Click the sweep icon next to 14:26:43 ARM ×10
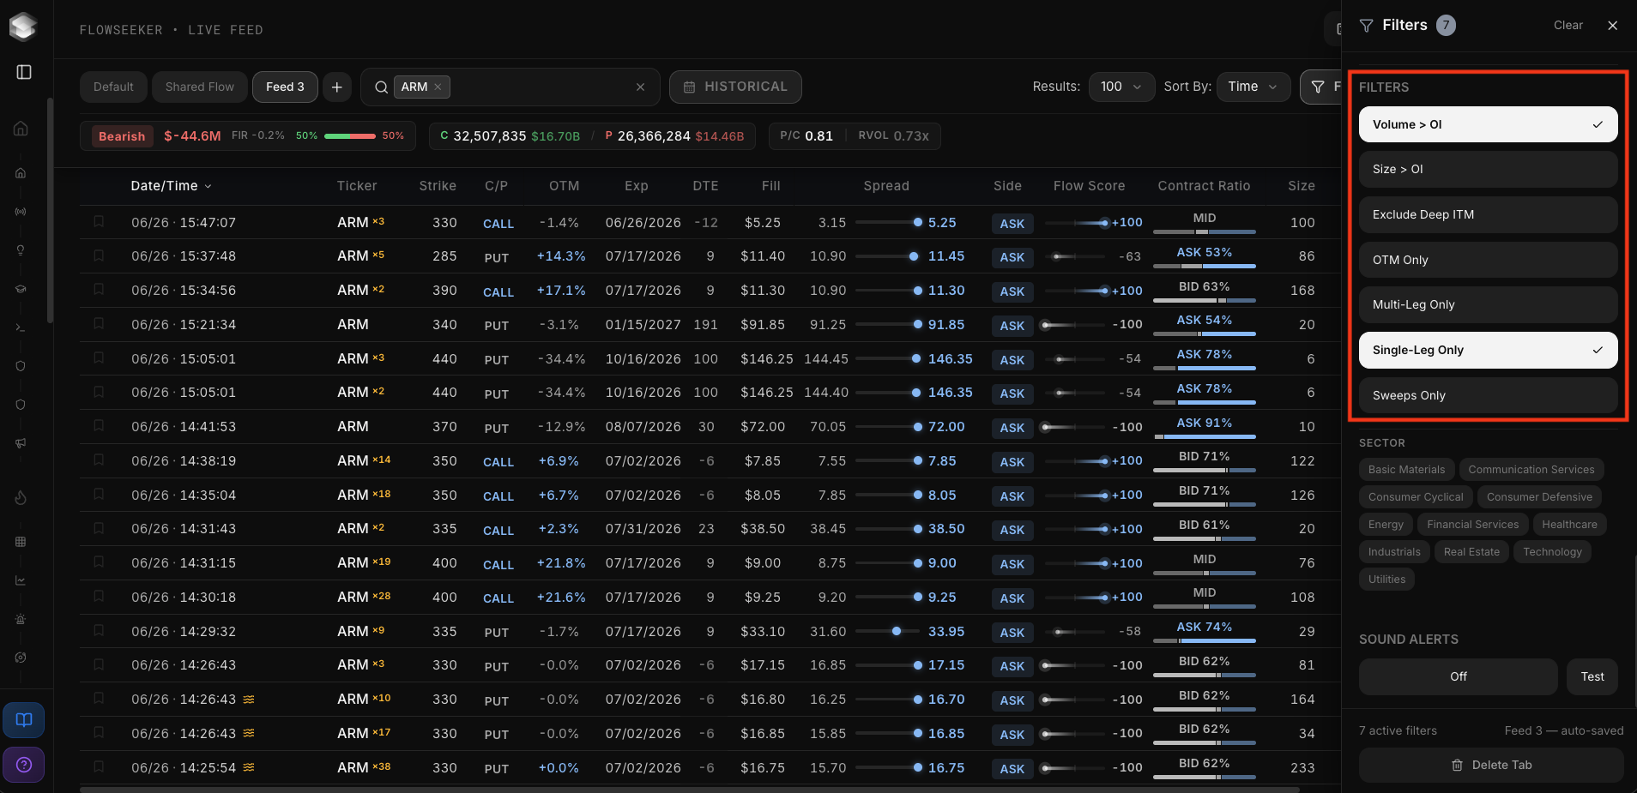1637x793 pixels. click(x=249, y=700)
